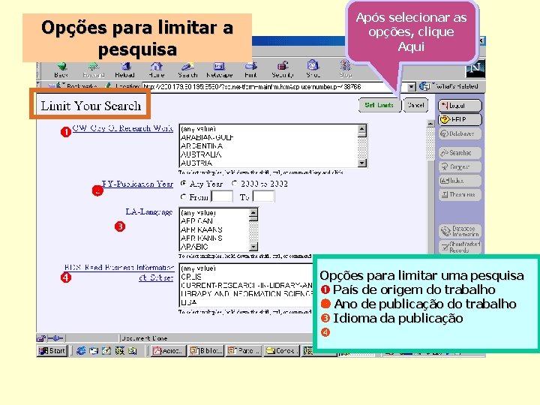Open the HELP sidebar button

click(460, 119)
